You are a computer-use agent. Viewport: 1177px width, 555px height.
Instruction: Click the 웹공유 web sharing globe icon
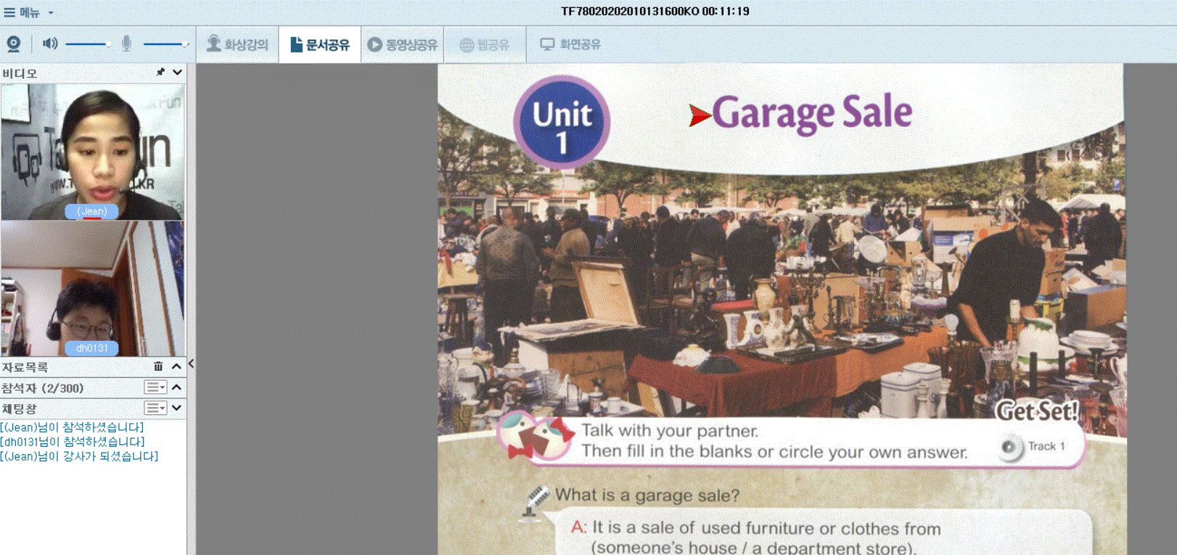[x=467, y=45]
